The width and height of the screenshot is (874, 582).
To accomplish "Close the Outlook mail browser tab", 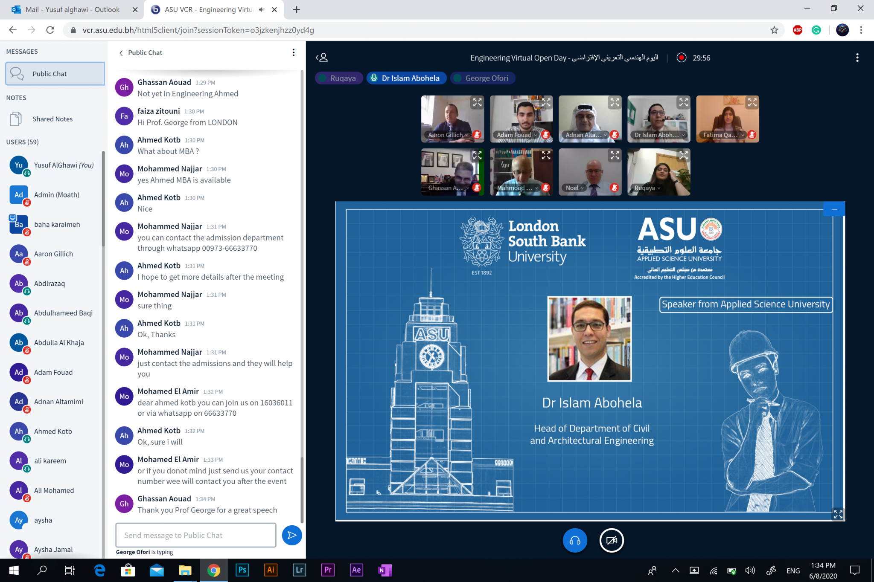I will pyautogui.click(x=135, y=9).
